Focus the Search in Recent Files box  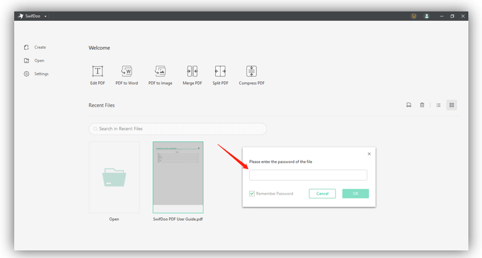coord(178,129)
